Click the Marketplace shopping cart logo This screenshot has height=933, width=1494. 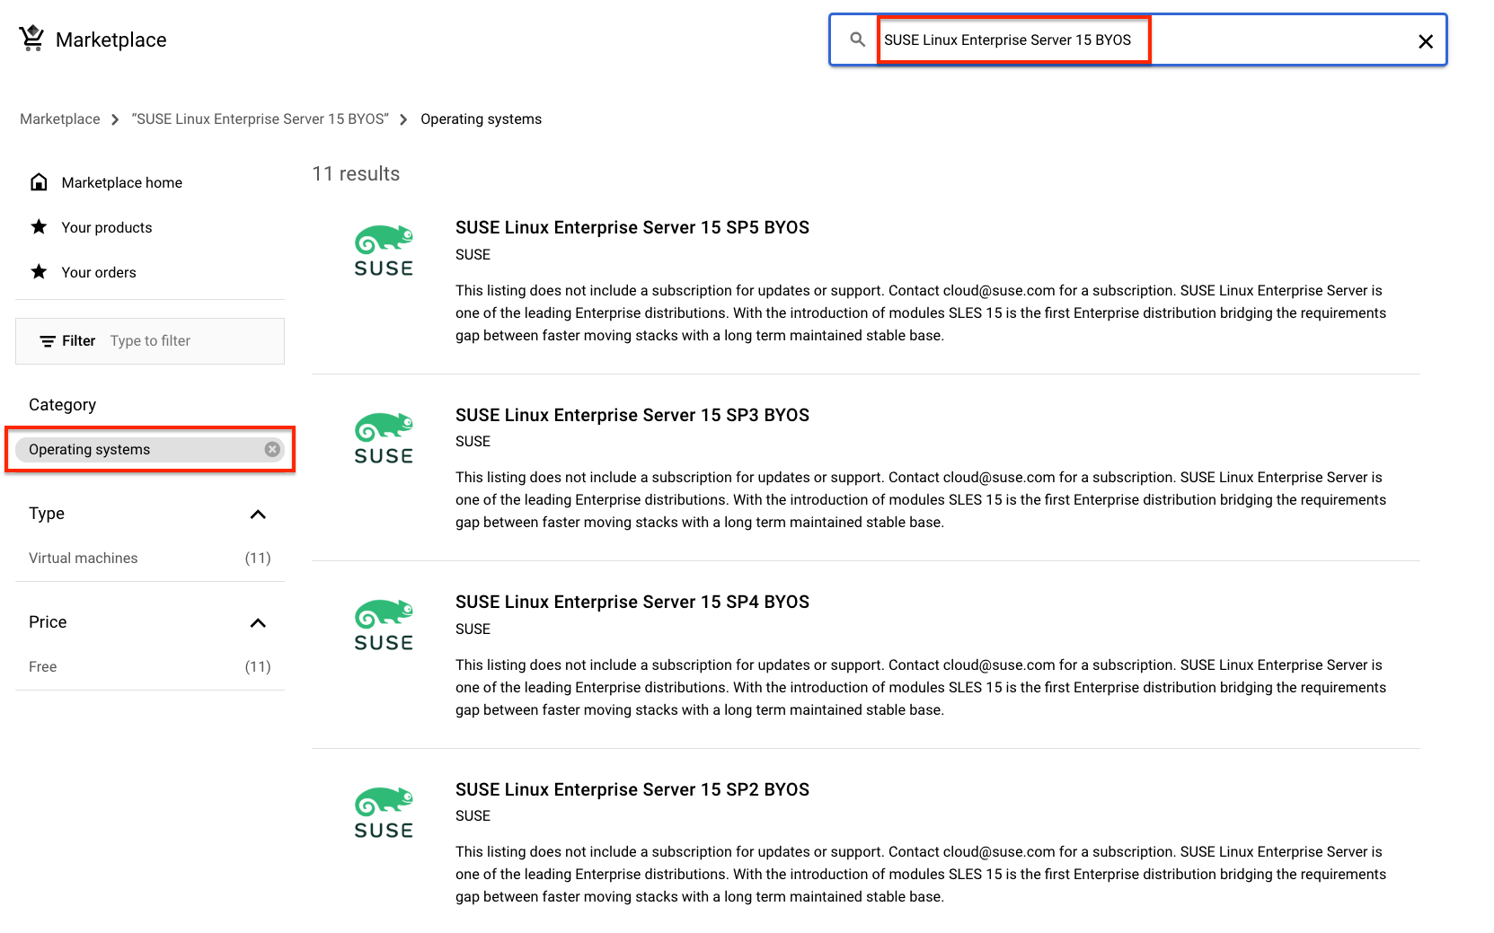(x=32, y=38)
